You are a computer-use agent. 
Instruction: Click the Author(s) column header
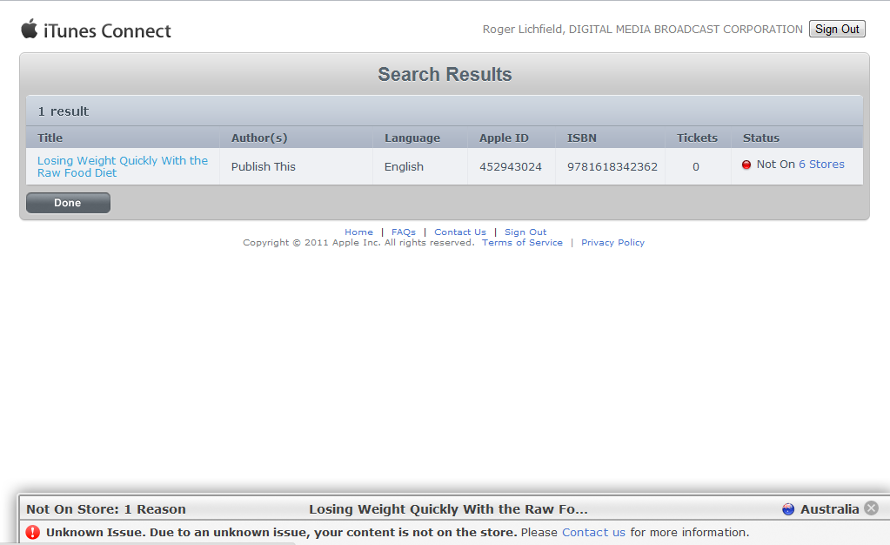[259, 138]
